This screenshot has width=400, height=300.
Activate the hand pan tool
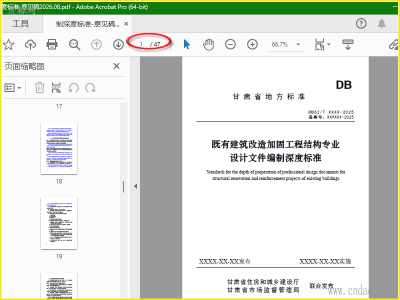coord(208,44)
